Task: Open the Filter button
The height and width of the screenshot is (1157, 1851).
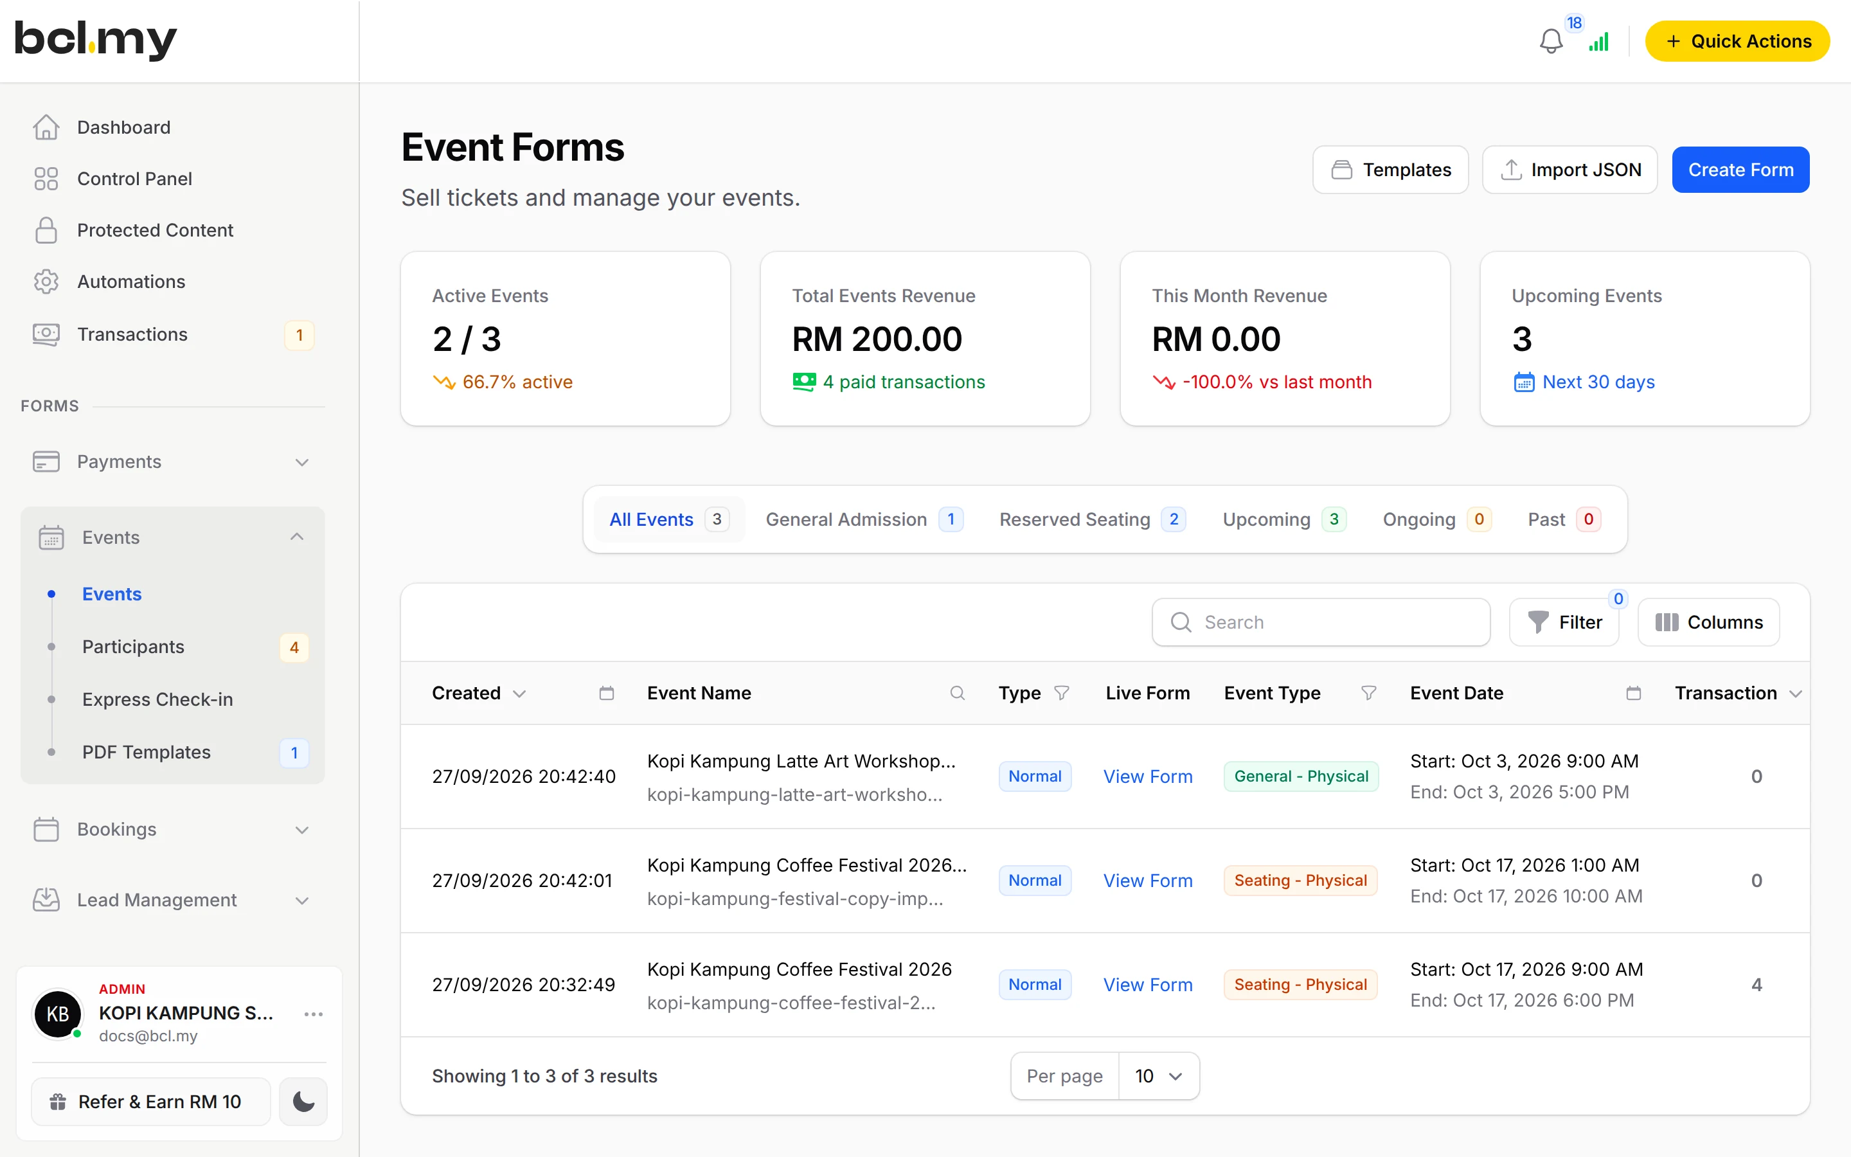Action: click(x=1564, y=622)
